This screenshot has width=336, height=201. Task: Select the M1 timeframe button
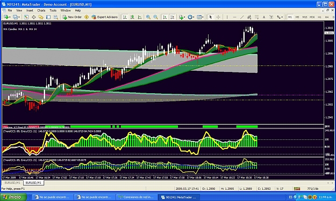pyautogui.click(x=290, y=17)
